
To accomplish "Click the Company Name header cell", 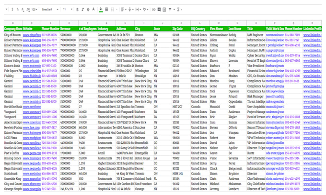I will click(13, 29).
